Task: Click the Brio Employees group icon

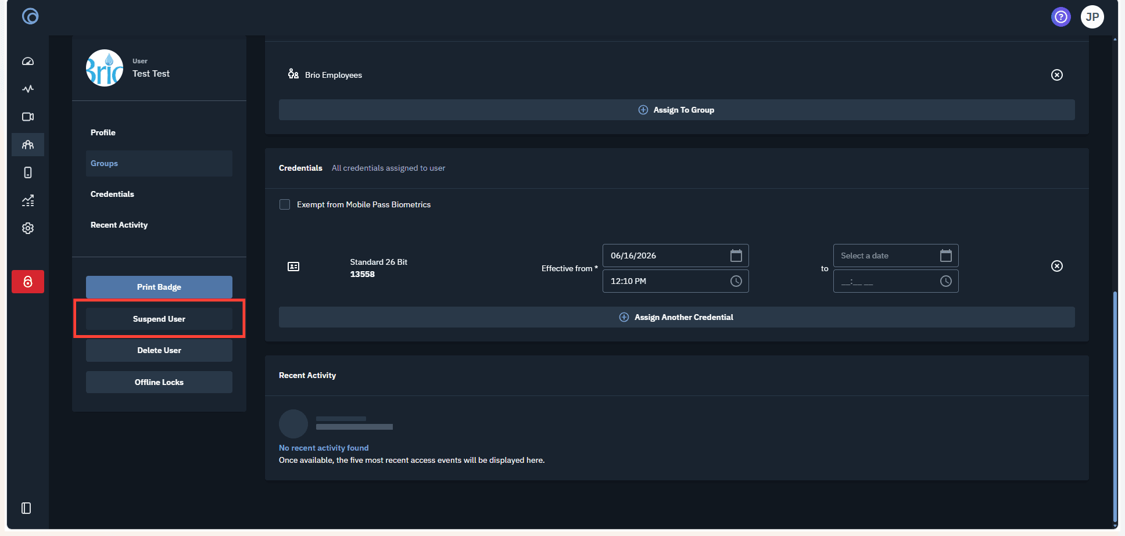Action: (293, 74)
